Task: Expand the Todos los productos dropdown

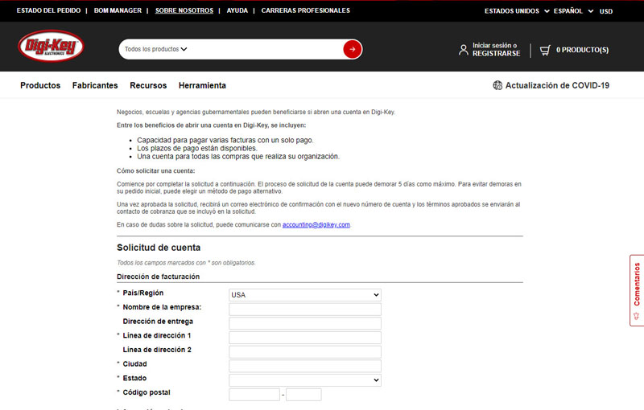Action: [x=156, y=49]
